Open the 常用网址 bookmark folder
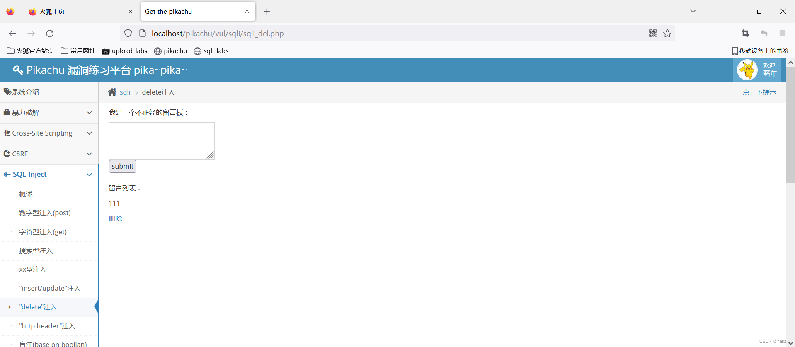 pyautogui.click(x=78, y=51)
